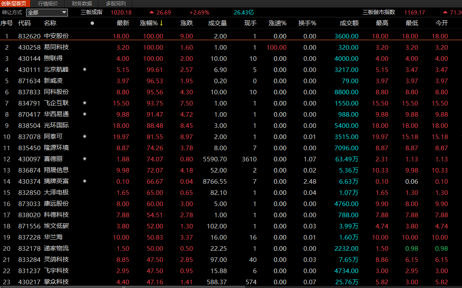Viewport: 462px width, 288px height.
Task: Click the 三板成指 index label
Action: (91, 12)
